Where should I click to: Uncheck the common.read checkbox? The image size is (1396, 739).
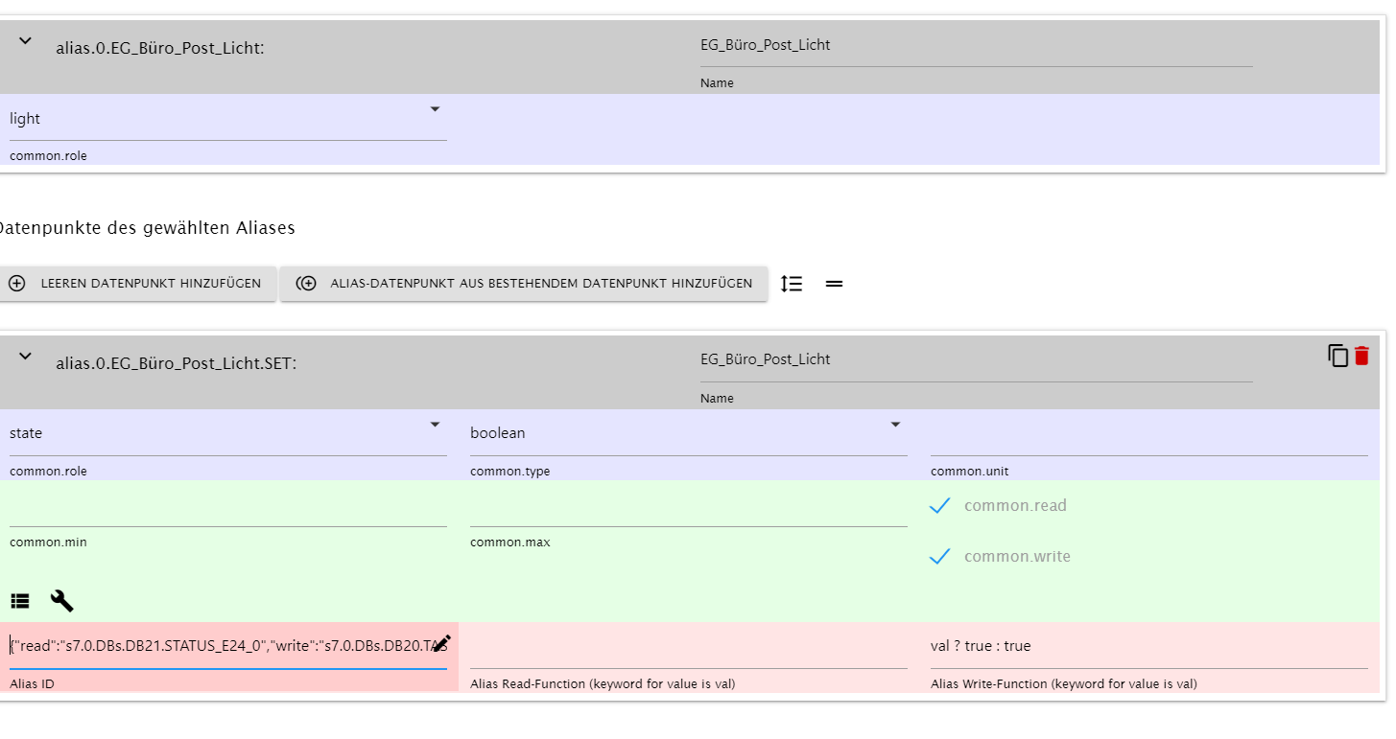[x=940, y=505]
